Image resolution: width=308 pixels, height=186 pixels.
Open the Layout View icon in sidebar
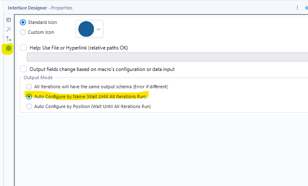tap(9, 20)
